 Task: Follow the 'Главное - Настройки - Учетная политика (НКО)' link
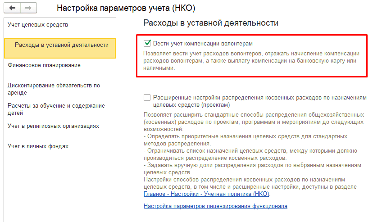coord(206,194)
